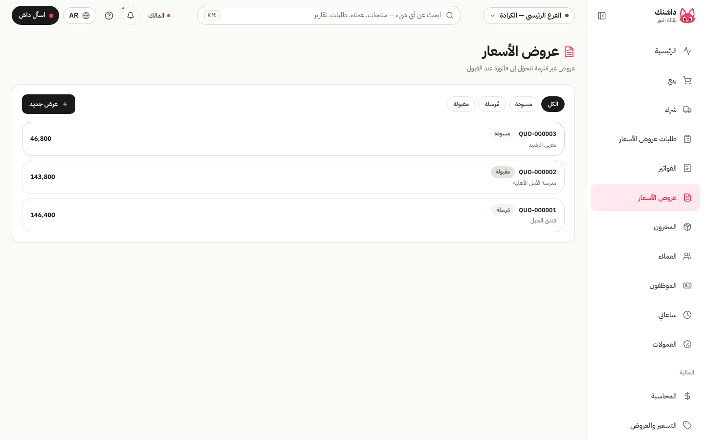Click the العمولات percent badge icon
The height and width of the screenshot is (440, 704).
687,344
